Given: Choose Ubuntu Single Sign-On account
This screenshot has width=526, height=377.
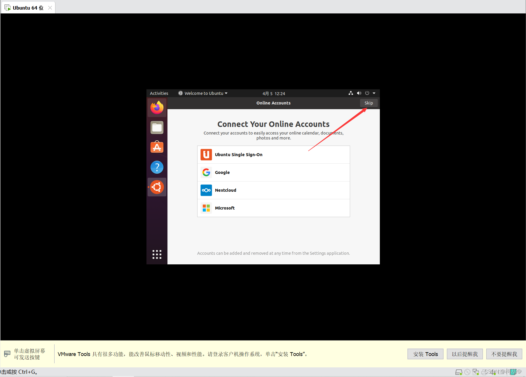Looking at the screenshot, I should pos(274,155).
